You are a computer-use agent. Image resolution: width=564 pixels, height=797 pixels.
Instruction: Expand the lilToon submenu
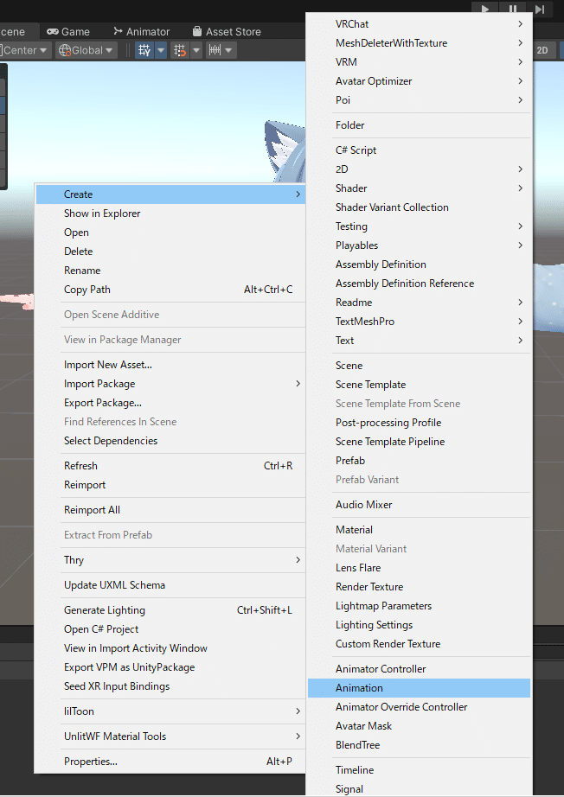coord(171,711)
